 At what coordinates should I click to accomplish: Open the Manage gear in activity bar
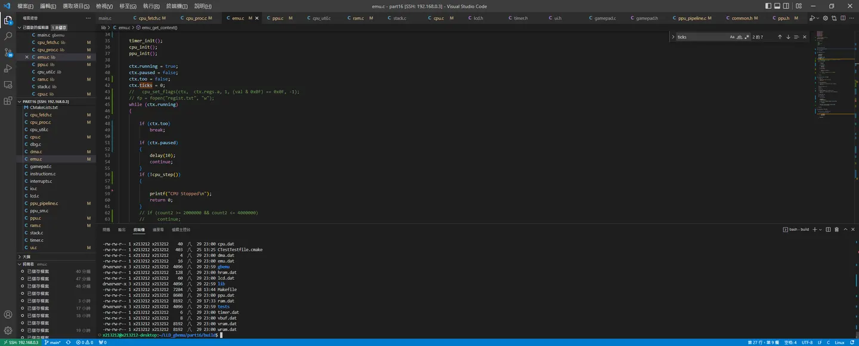[x=8, y=330]
